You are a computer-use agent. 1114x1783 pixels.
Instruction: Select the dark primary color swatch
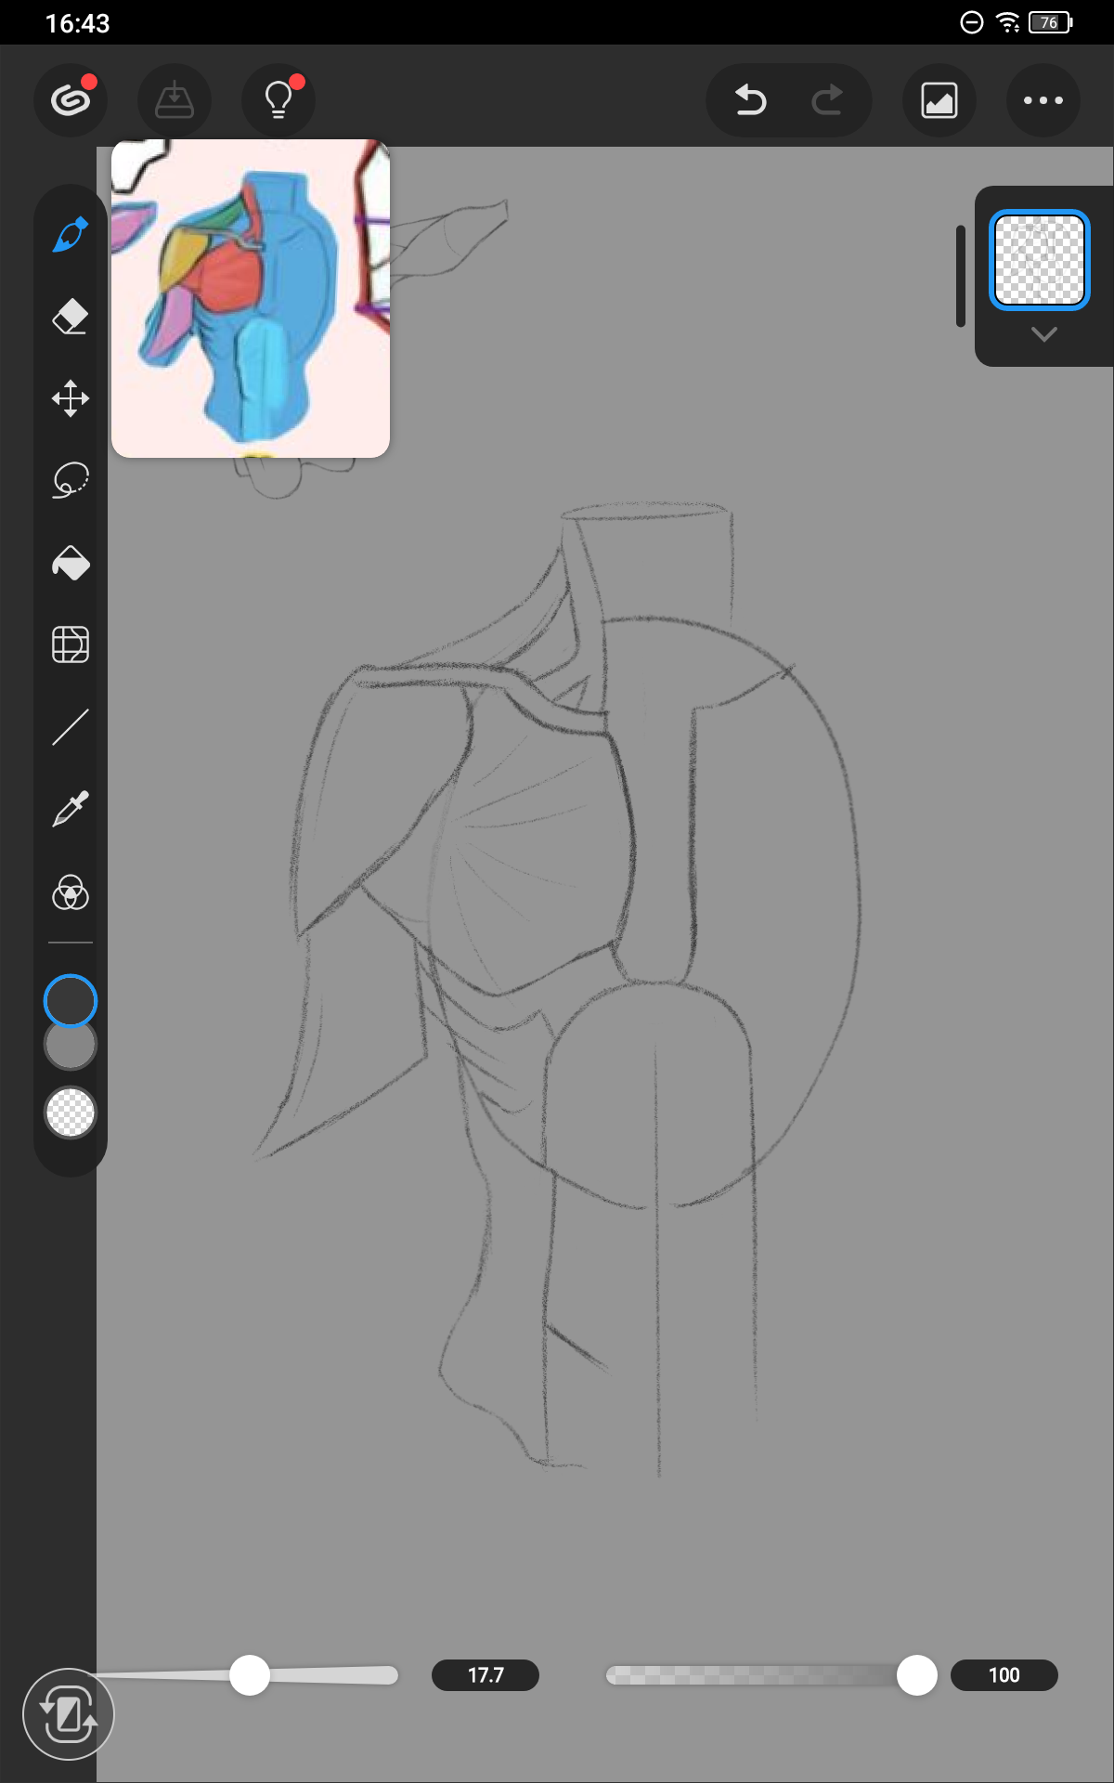click(x=71, y=1000)
